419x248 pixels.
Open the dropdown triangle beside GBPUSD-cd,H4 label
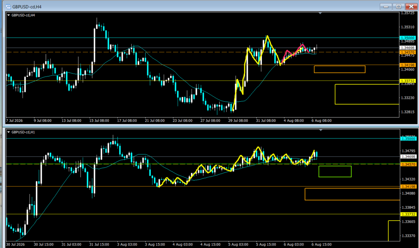tap(9, 15)
